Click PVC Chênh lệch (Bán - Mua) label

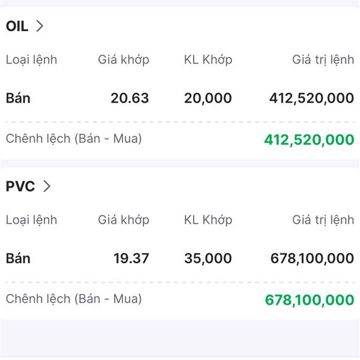click(x=74, y=299)
